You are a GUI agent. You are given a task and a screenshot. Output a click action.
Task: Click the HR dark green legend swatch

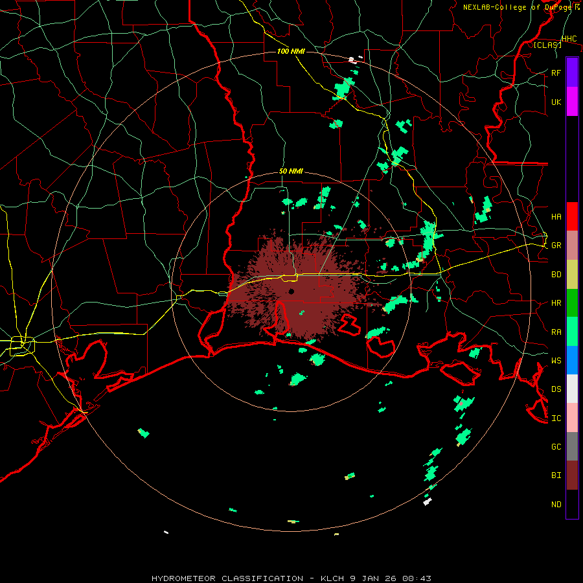click(572, 303)
